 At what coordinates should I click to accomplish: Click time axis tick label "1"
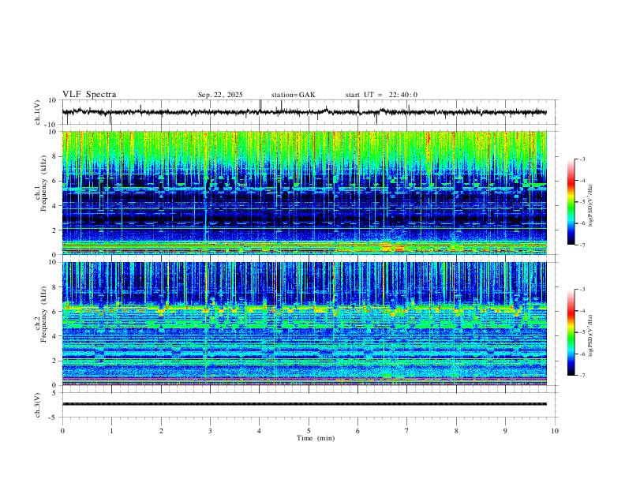click(x=111, y=431)
